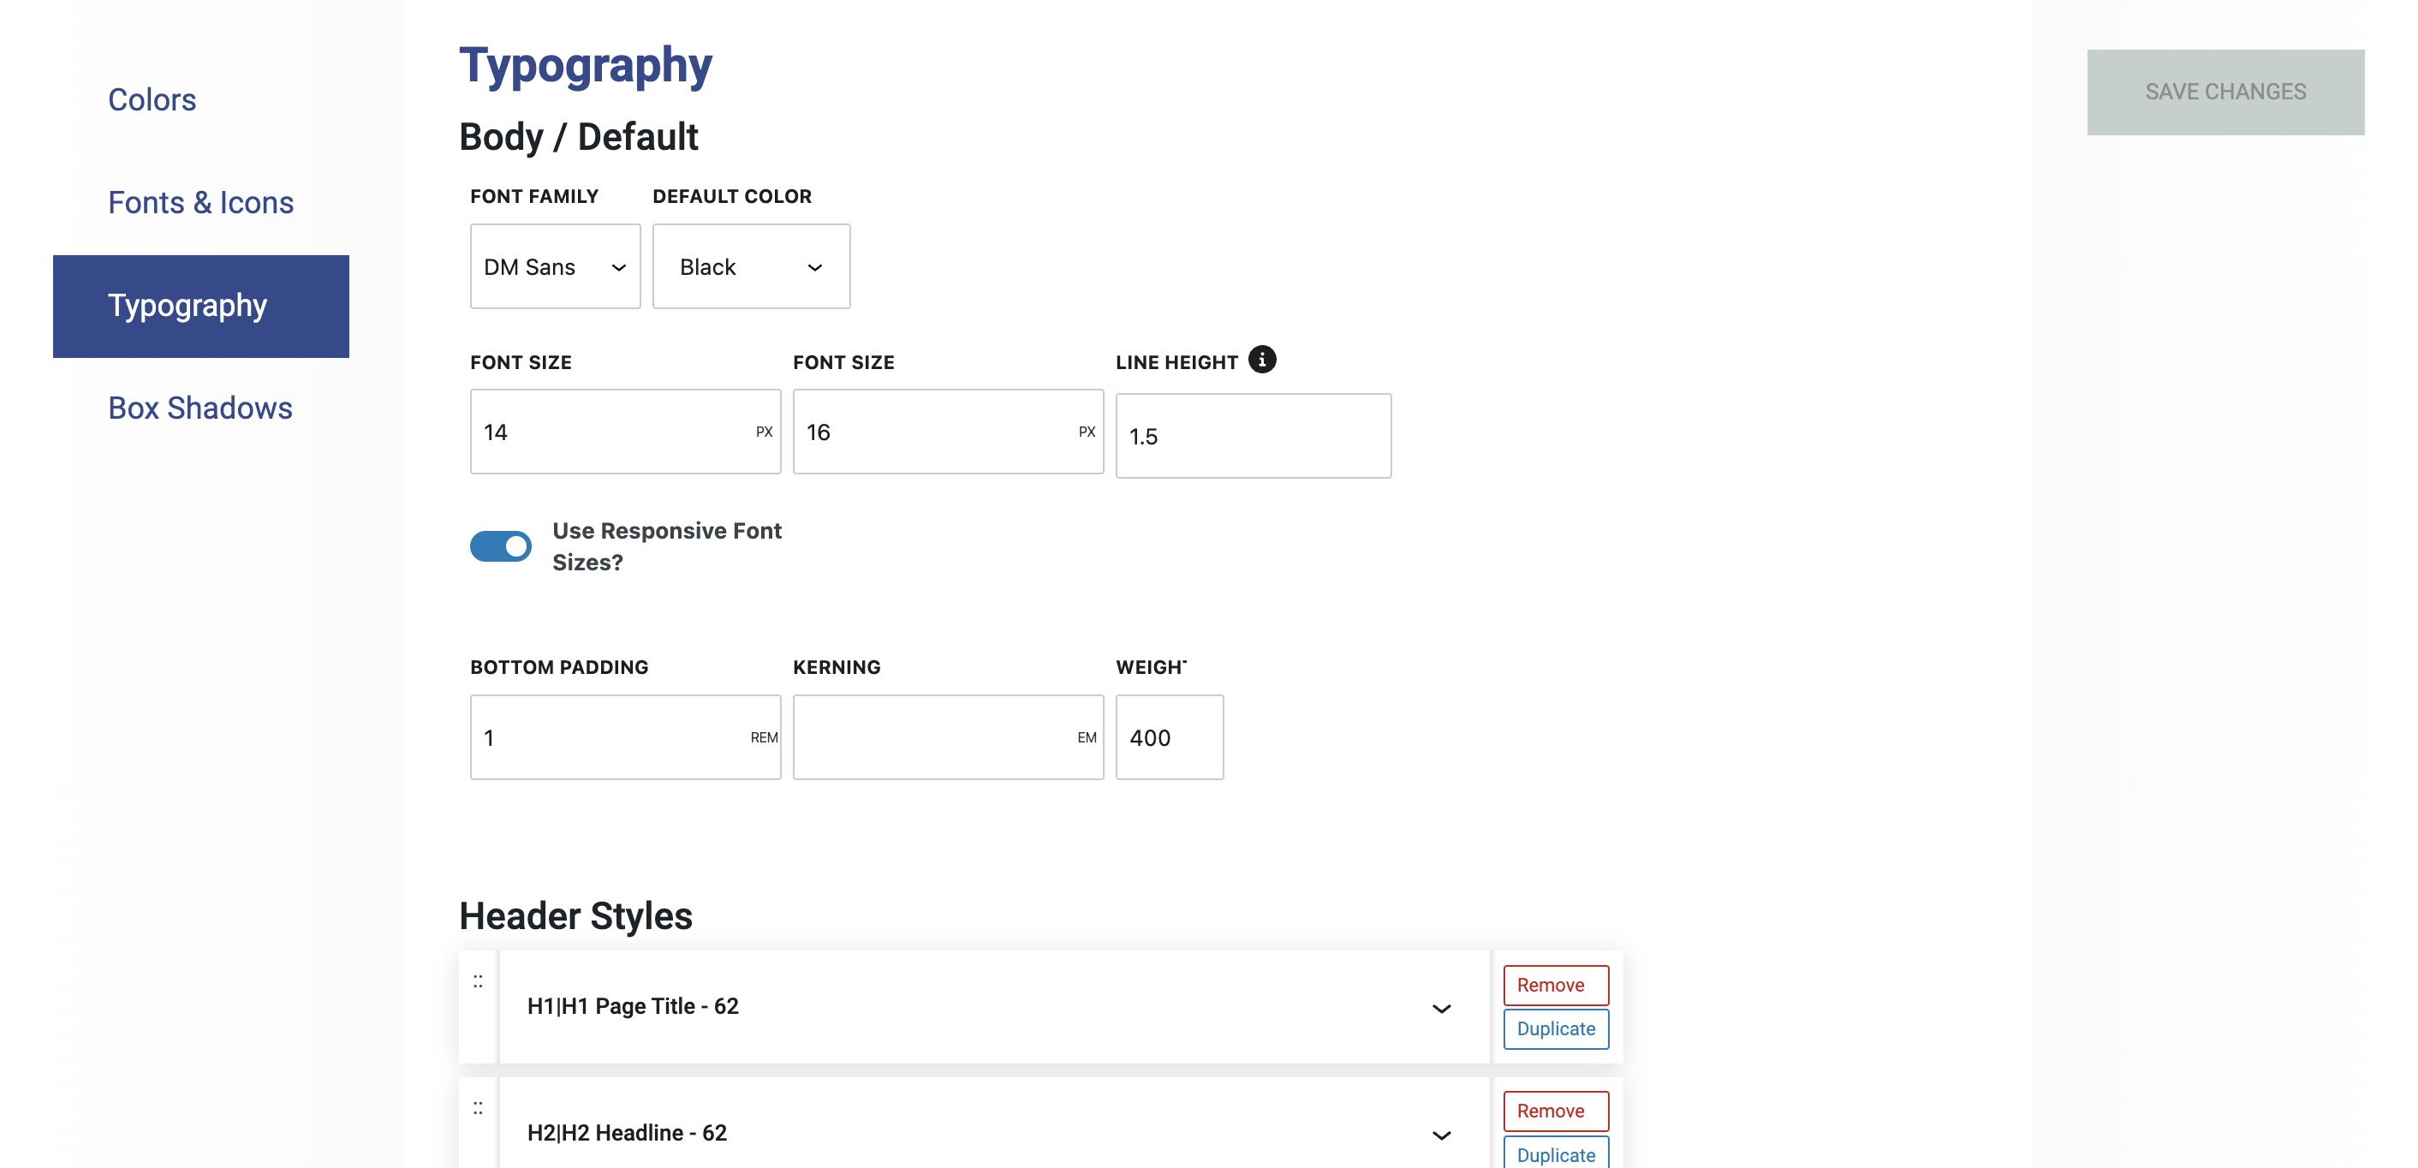Grab the H1 Page Title drag handle
The width and height of the screenshot is (2418, 1168).
[x=478, y=981]
